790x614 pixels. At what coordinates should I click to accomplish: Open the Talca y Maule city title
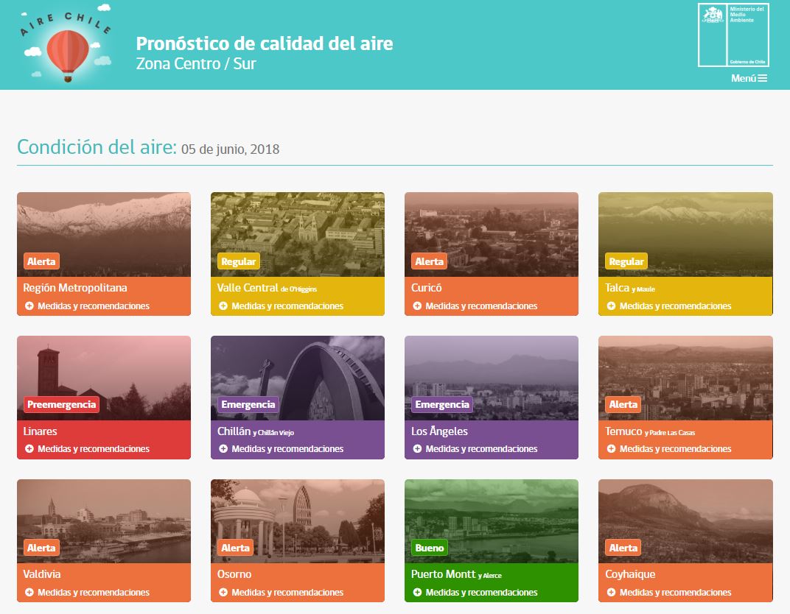tap(630, 288)
